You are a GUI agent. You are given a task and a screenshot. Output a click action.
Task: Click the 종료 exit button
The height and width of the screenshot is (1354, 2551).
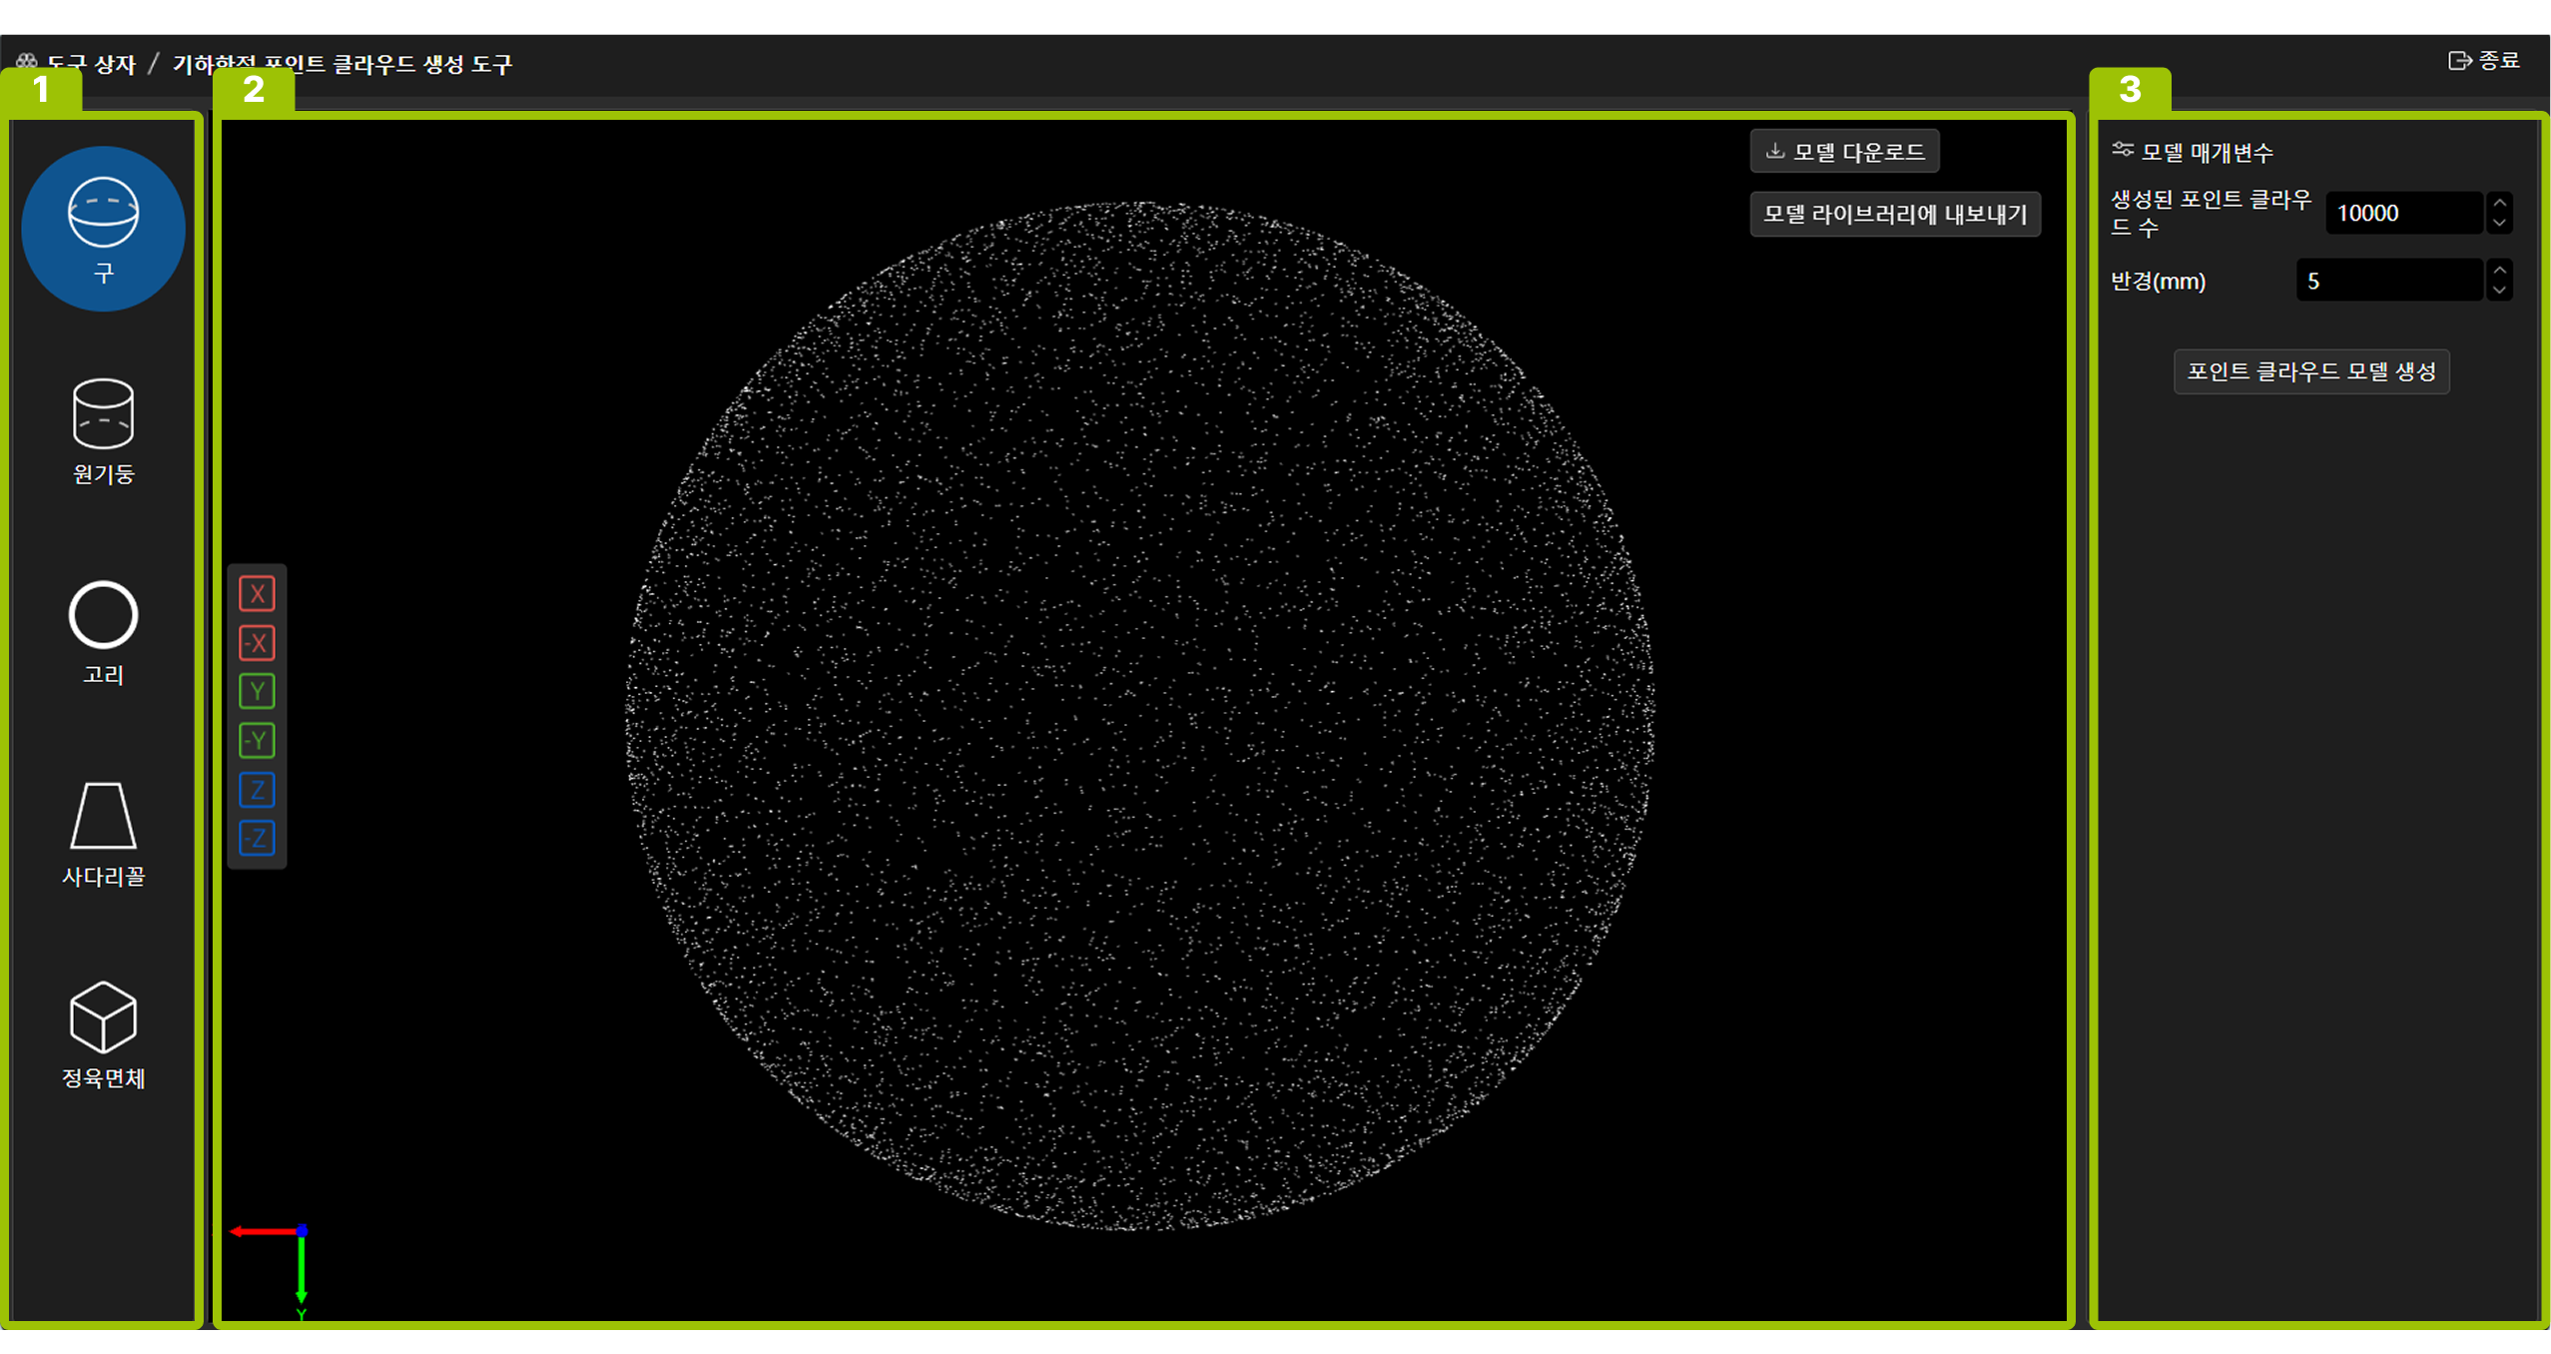2484,61
